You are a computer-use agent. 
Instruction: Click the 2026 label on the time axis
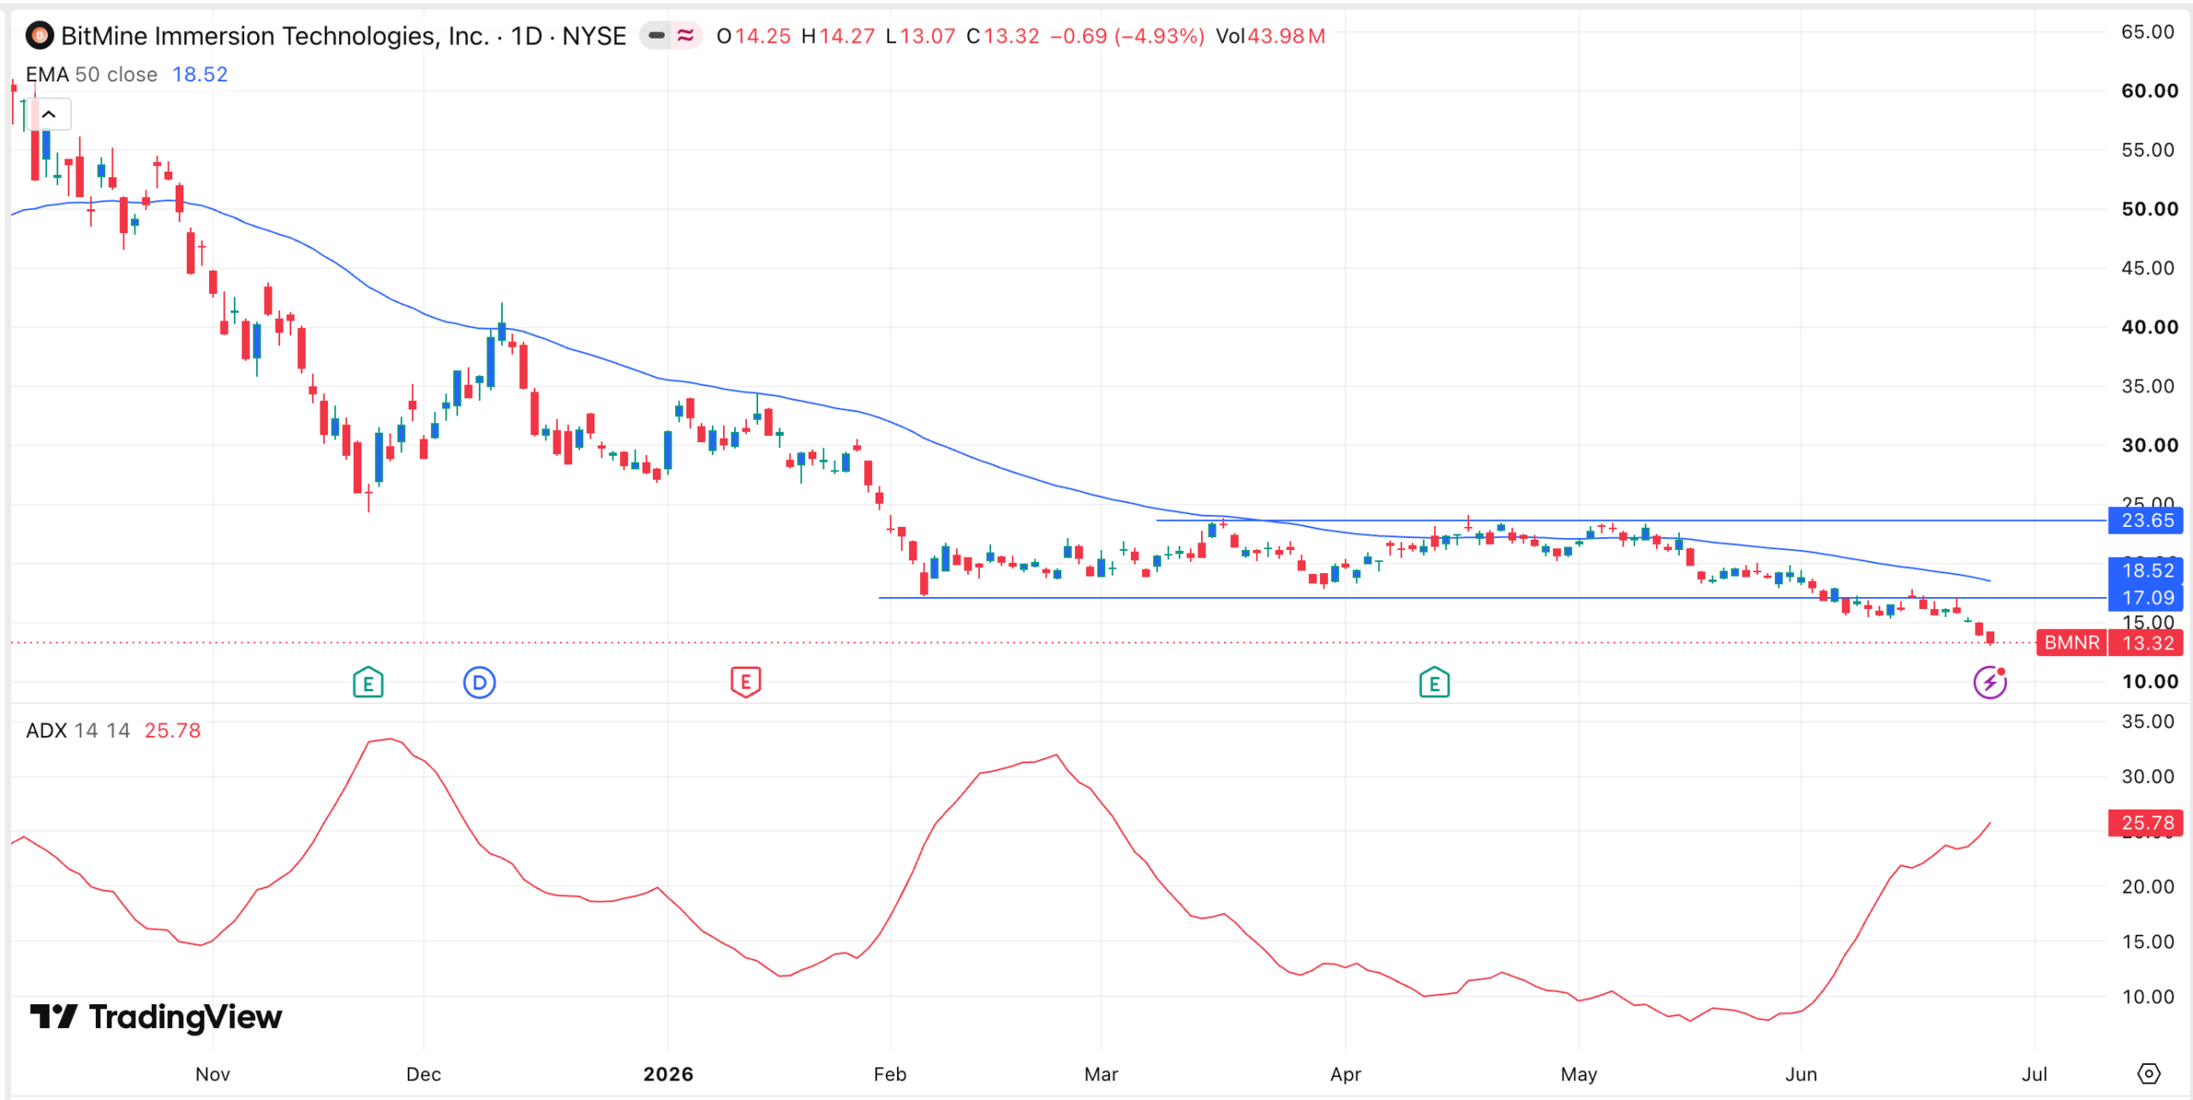coord(668,1074)
